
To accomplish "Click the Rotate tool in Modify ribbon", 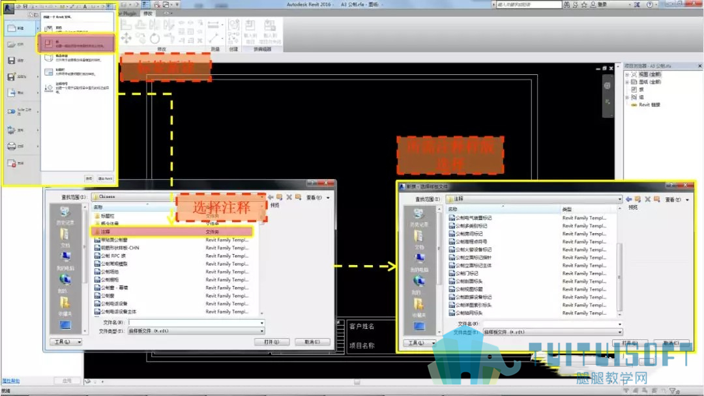I will (x=154, y=38).
